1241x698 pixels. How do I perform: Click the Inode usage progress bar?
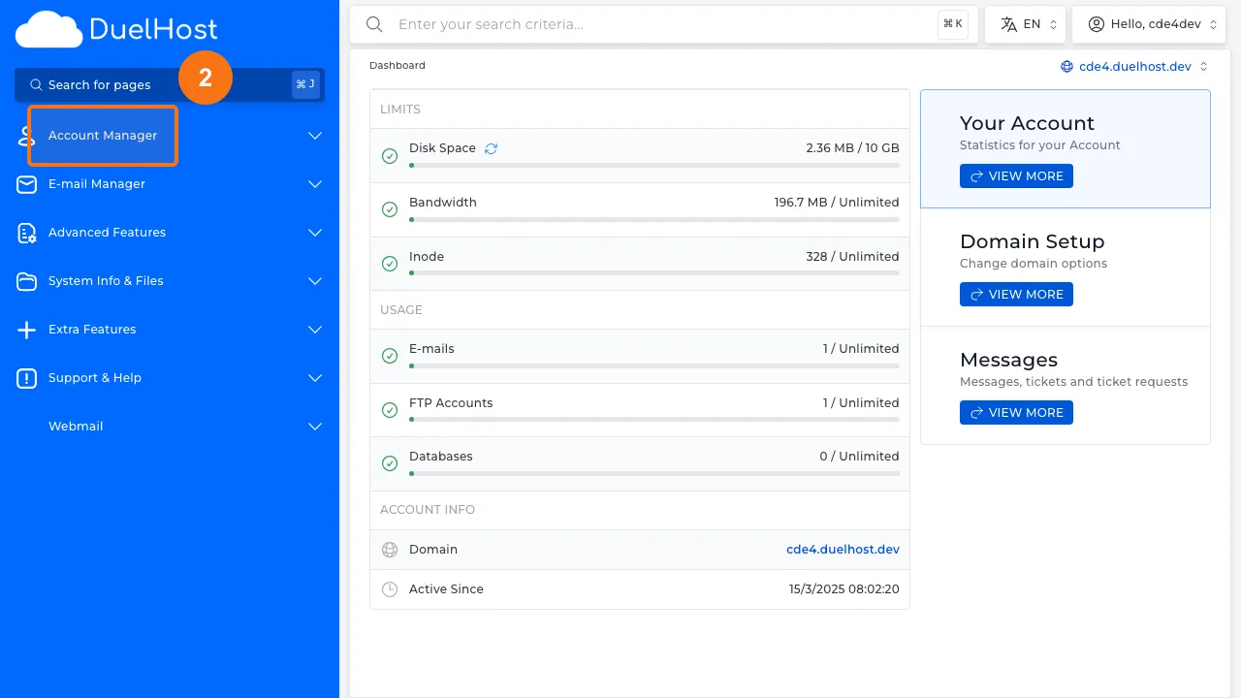[x=653, y=272]
